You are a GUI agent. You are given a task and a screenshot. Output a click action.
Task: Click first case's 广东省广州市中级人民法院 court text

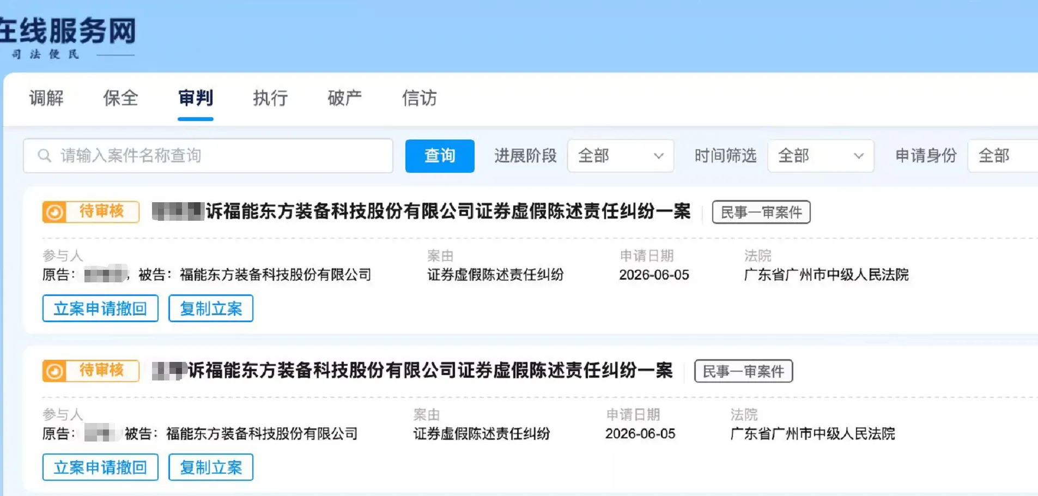point(827,275)
